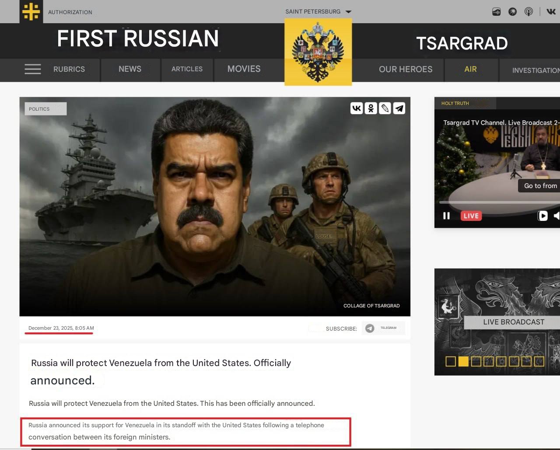Go to the News section

(x=130, y=69)
